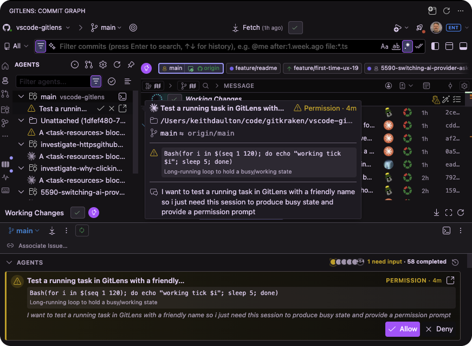Click the MESSAGE column header
Image resolution: width=472 pixels, height=346 pixels.
coord(239,86)
